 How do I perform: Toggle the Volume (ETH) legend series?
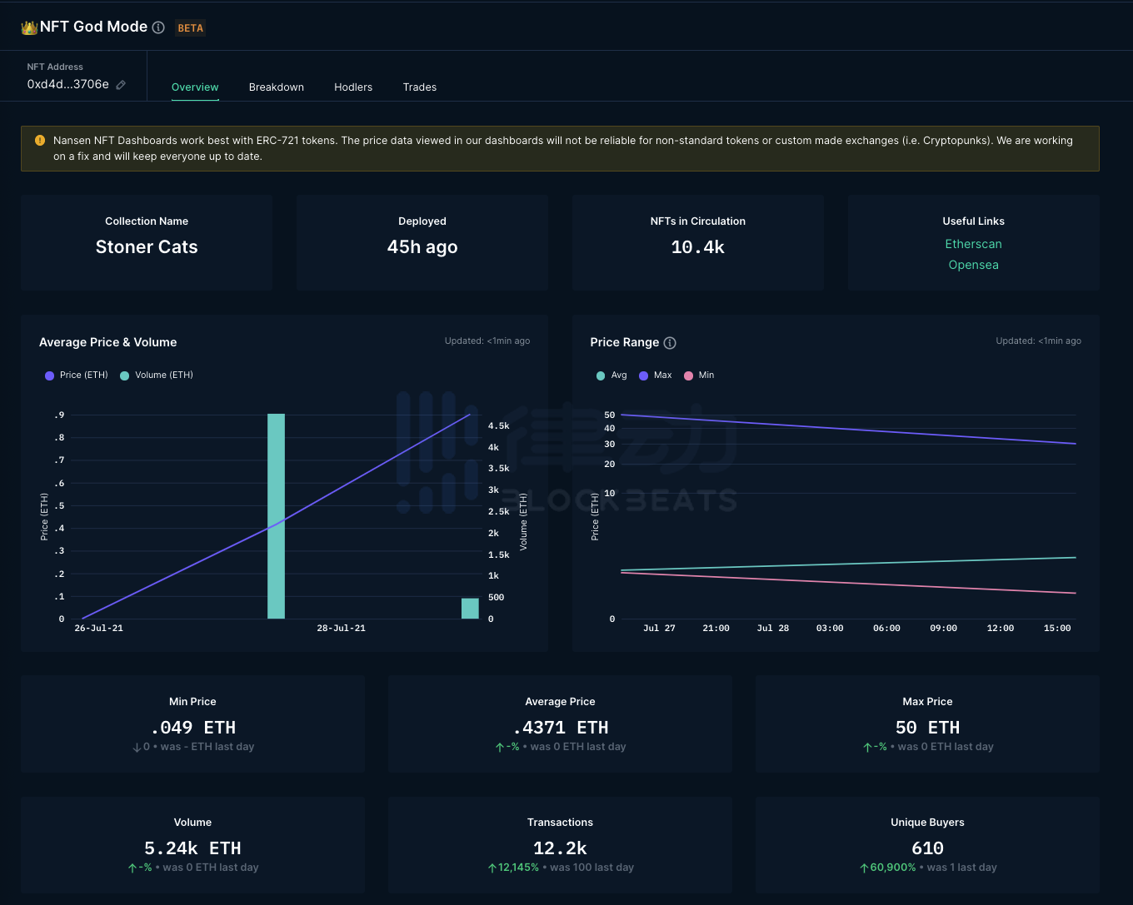click(157, 375)
